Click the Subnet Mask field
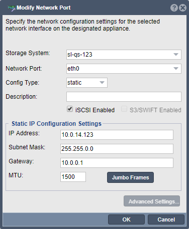 coord(117,149)
